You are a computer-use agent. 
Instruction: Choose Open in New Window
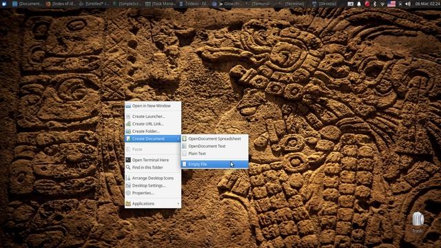click(153, 106)
